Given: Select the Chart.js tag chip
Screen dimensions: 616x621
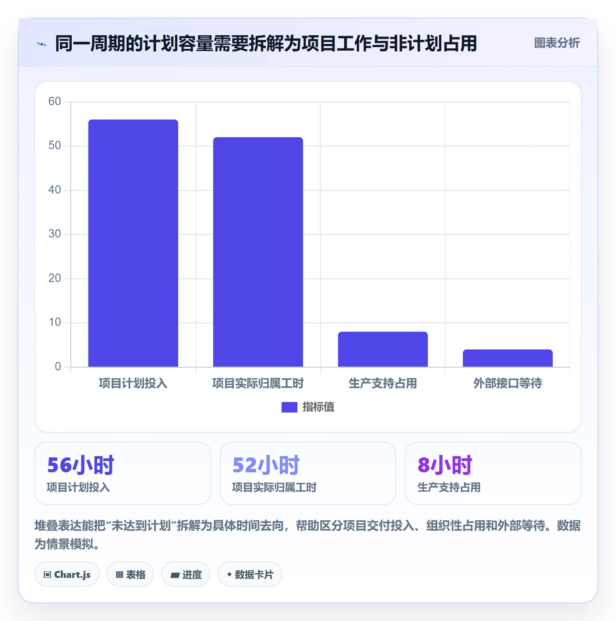Looking at the screenshot, I should [67, 574].
